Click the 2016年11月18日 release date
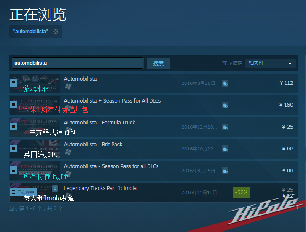This screenshot has width=306, height=232. click(199, 192)
